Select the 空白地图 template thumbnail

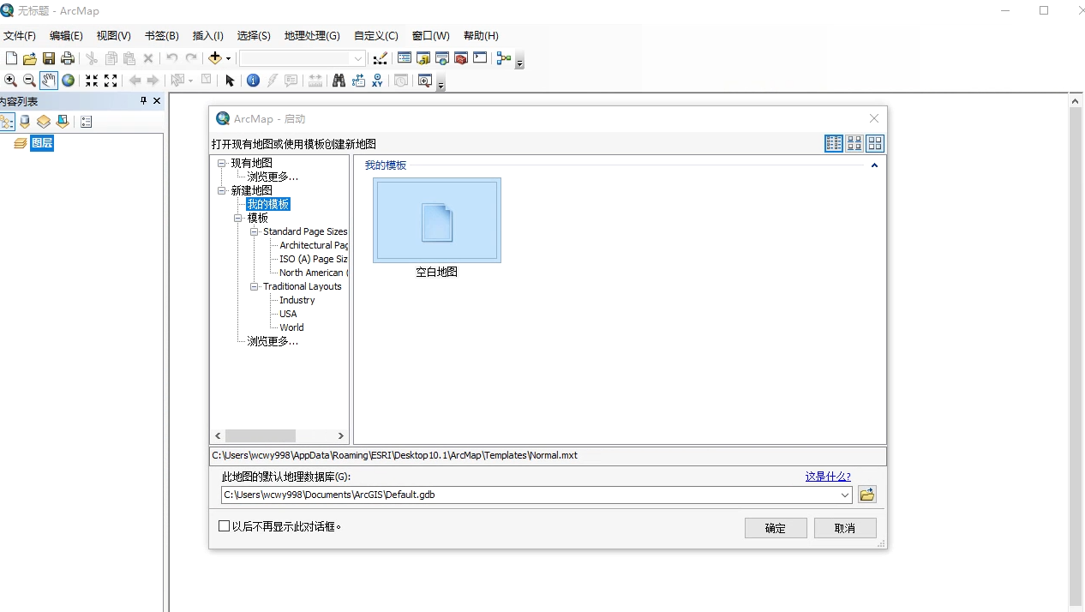pyautogui.click(x=437, y=220)
